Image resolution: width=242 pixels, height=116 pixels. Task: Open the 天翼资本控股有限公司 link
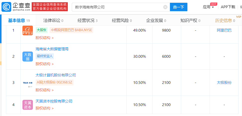click(x=54, y=101)
